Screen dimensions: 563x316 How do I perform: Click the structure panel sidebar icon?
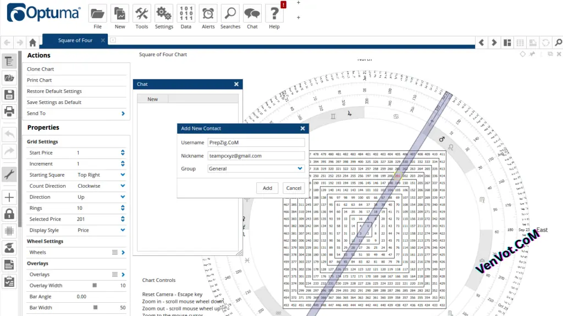tap(9, 62)
